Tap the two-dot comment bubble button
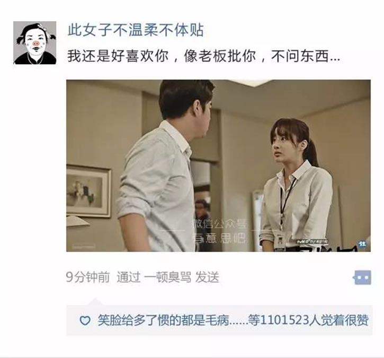This screenshot has width=384, height=358. point(363,277)
